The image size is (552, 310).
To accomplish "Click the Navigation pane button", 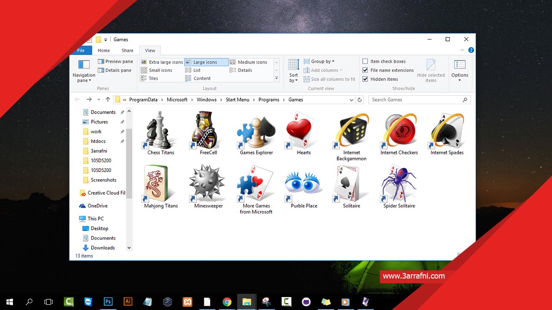I will click(x=84, y=71).
